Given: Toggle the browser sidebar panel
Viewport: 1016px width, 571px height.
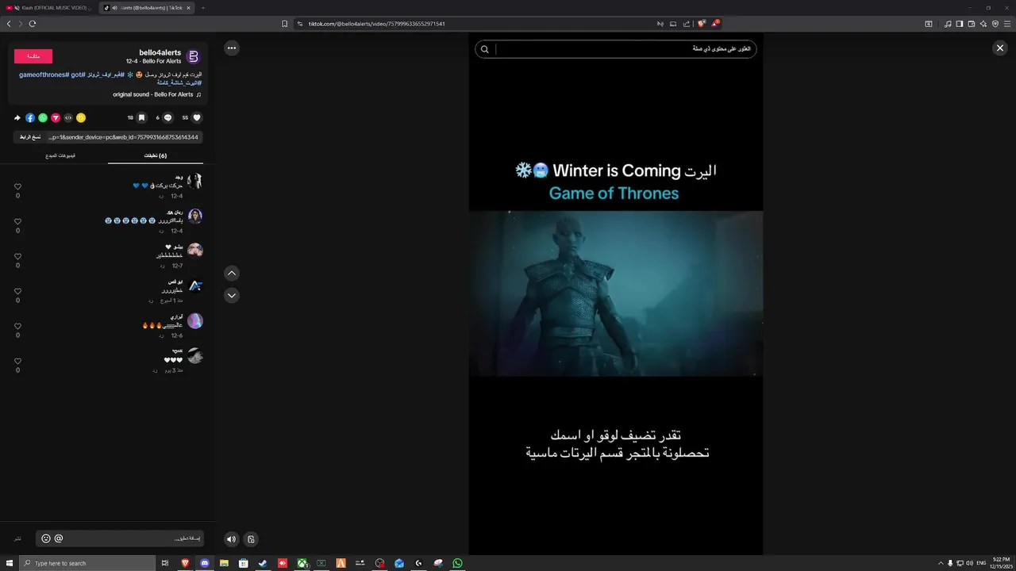Looking at the screenshot, I should click(x=960, y=24).
